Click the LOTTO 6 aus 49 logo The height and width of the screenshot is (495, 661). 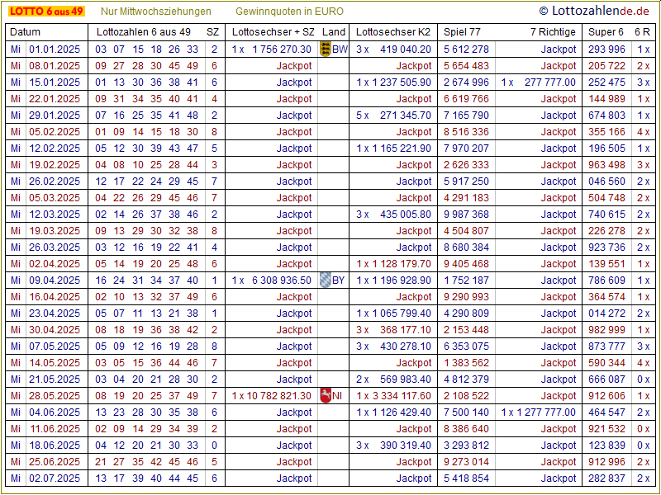point(46,12)
